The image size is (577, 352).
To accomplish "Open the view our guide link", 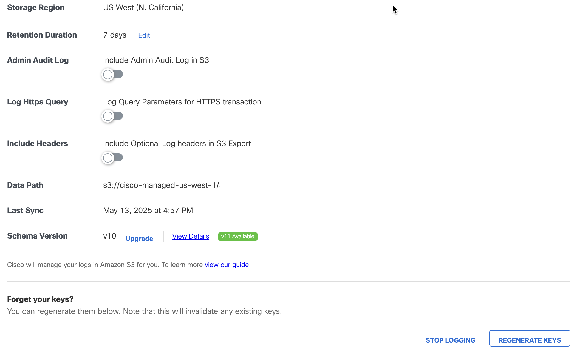I will point(227,265).
